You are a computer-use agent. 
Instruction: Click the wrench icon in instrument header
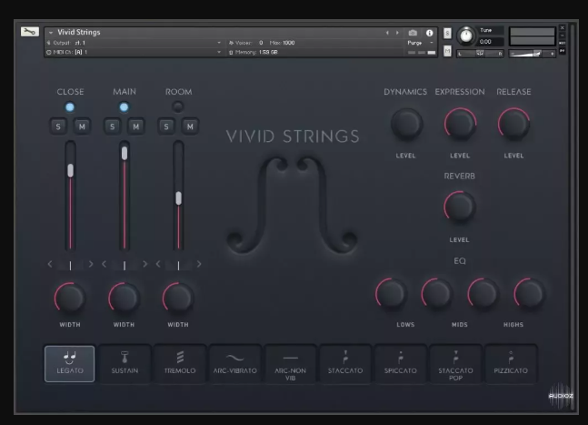pyautogui.click(x=29, y=34)
